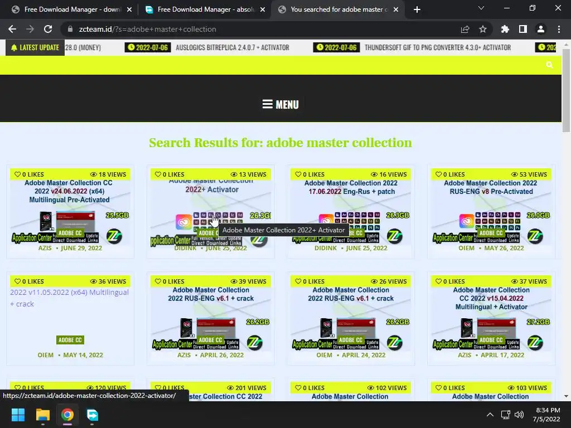
Task: Open File Explorer from the taskbar
Action: [42, 415]
